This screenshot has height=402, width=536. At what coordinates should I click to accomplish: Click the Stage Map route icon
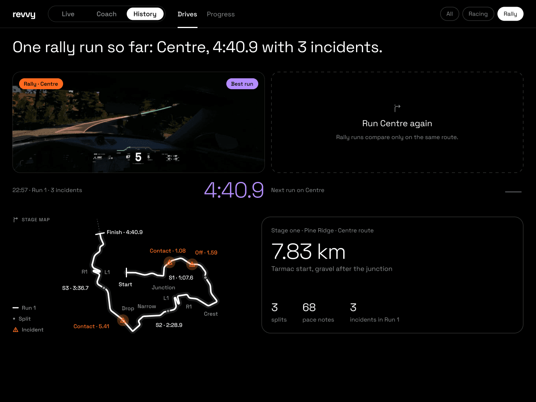click(16, 220)
